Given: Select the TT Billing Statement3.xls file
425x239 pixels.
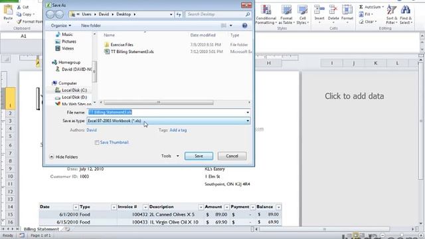Looking at the screenshot, I should (132, 52).
